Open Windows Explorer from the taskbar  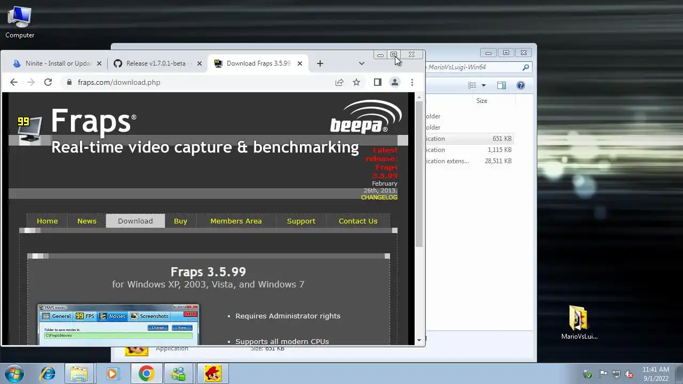tap(79, 373)
